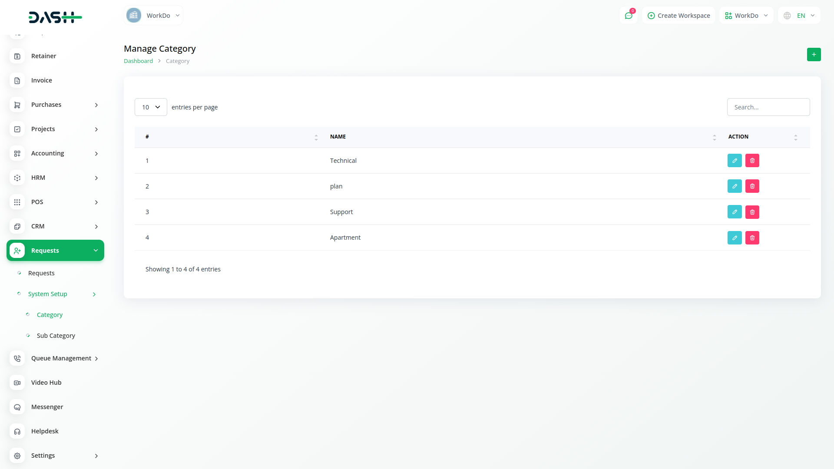Click the Create Workspace button

tap(678, 16)
